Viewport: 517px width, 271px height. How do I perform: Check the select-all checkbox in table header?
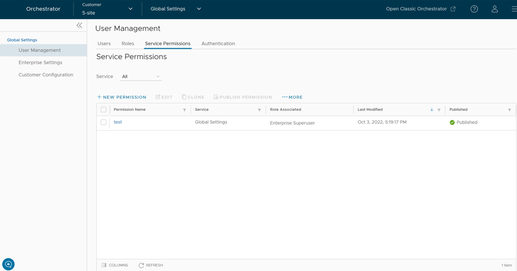[x=104, y=110]
